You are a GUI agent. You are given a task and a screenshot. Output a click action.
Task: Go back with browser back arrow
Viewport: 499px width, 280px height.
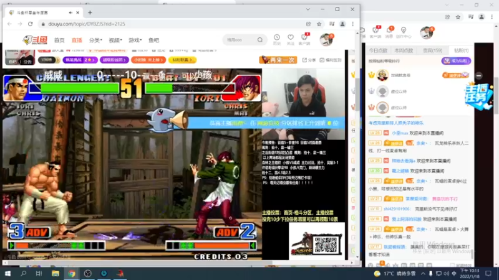[x=9, y=24]
